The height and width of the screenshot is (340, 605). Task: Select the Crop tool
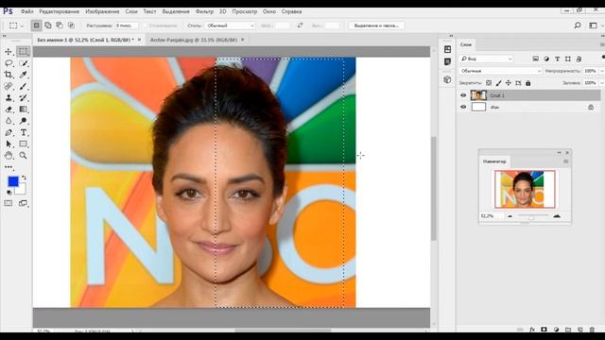(x=9, y=75)
